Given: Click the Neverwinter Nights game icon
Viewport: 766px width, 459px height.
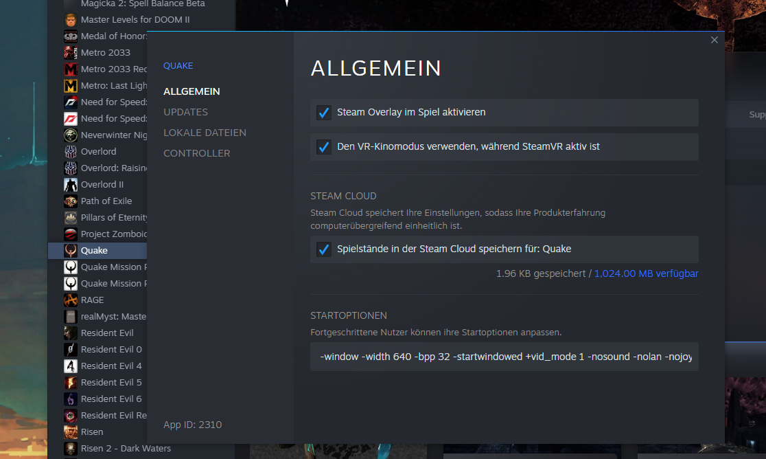Looking at the screenshot, I should pyautogui.click(x=70, y=135).
